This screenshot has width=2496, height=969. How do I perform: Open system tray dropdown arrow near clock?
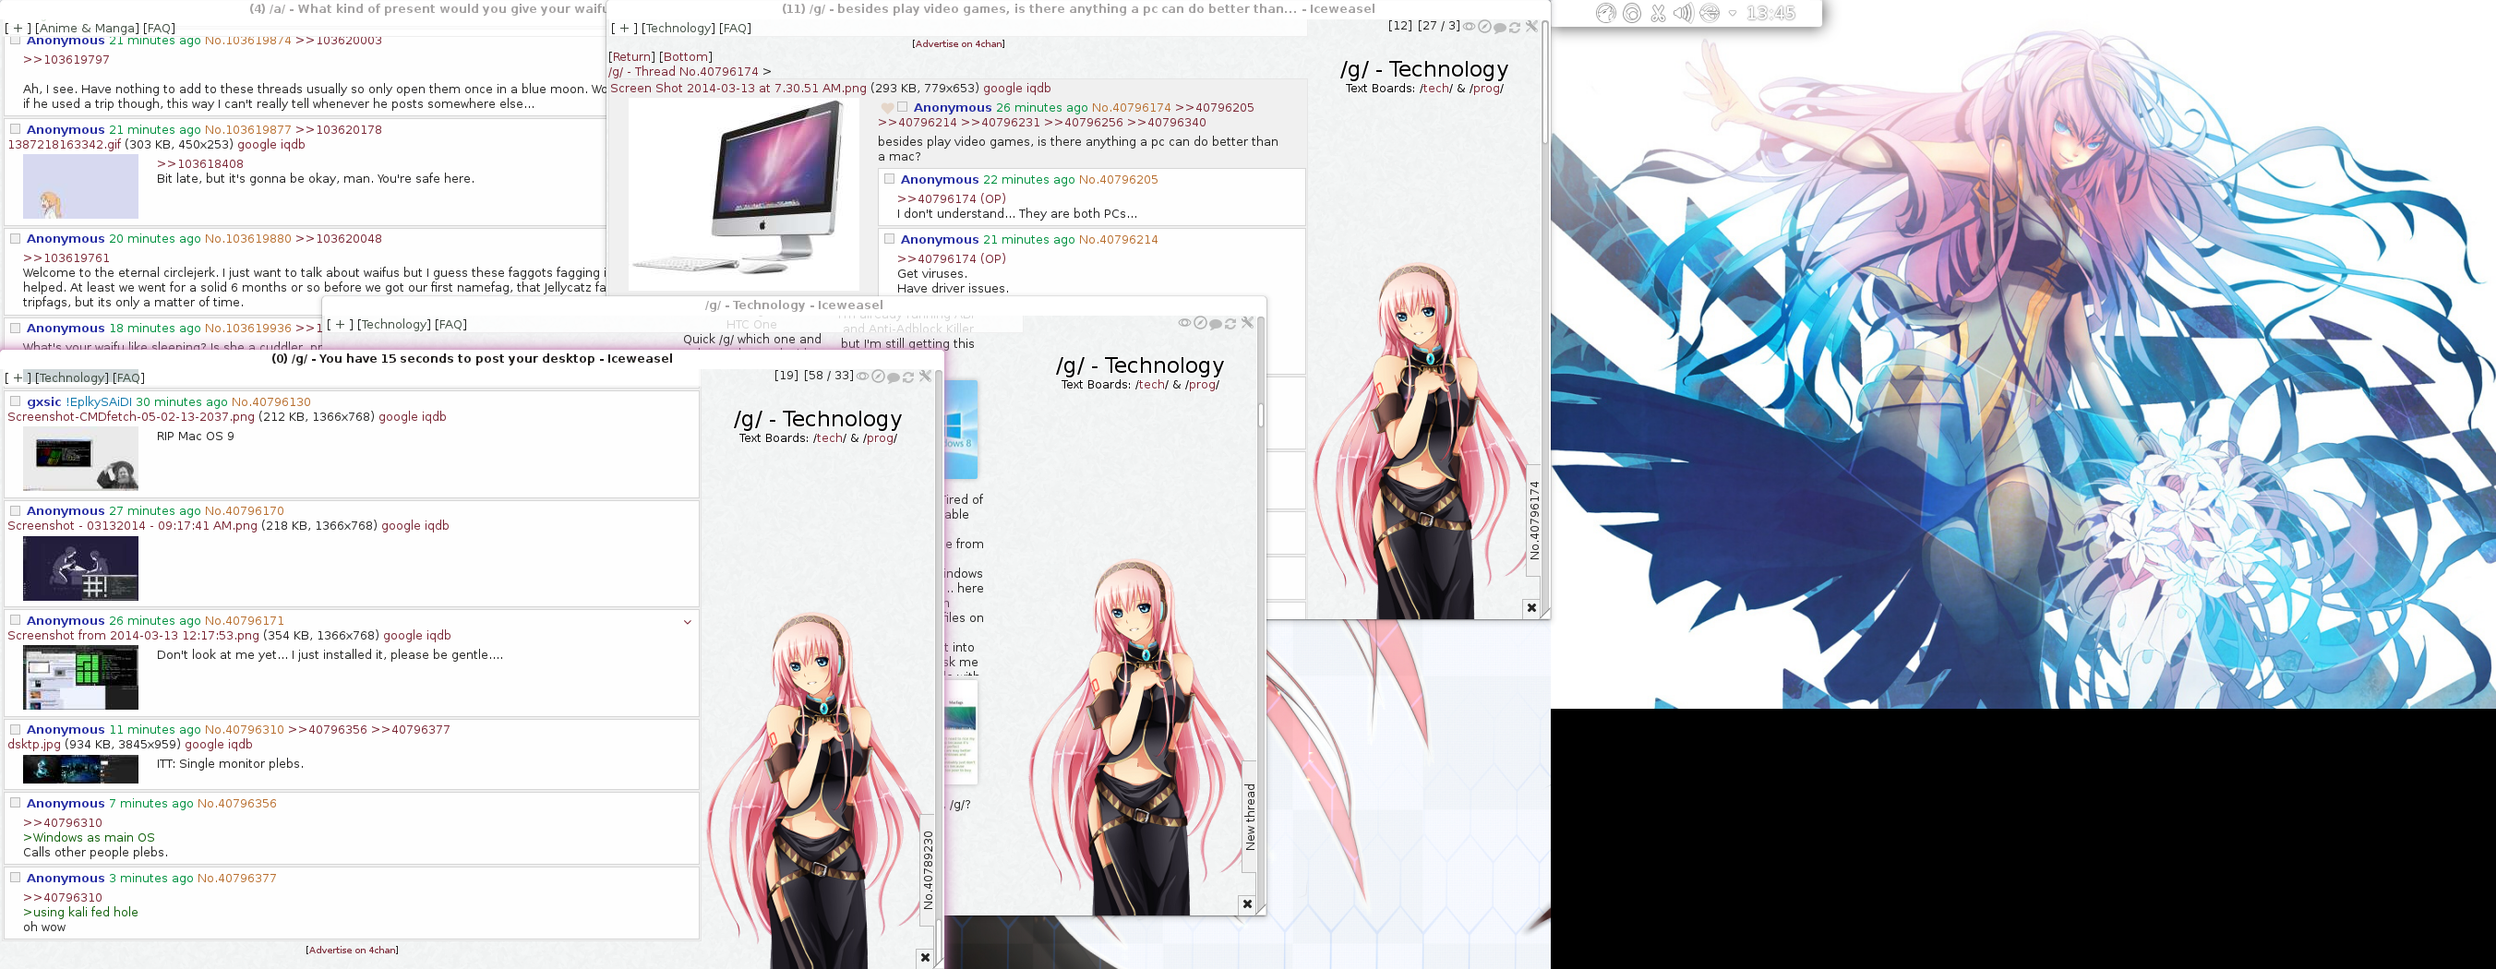pyautogui.click(x=1733, y=14)
